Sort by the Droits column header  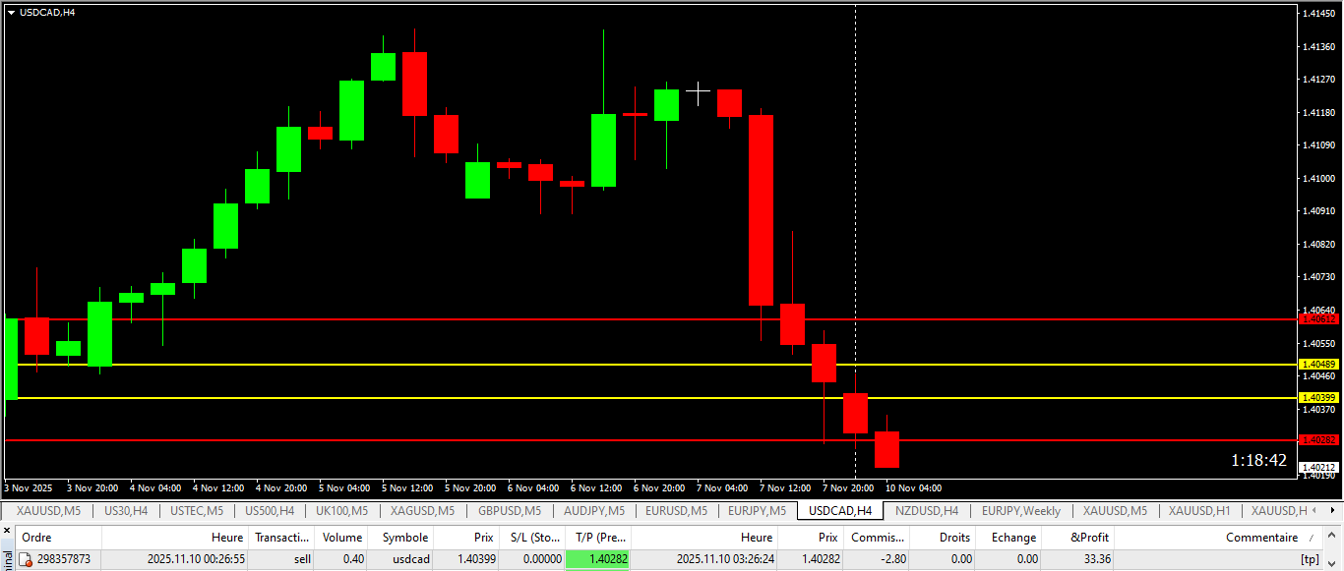[943, 538]
